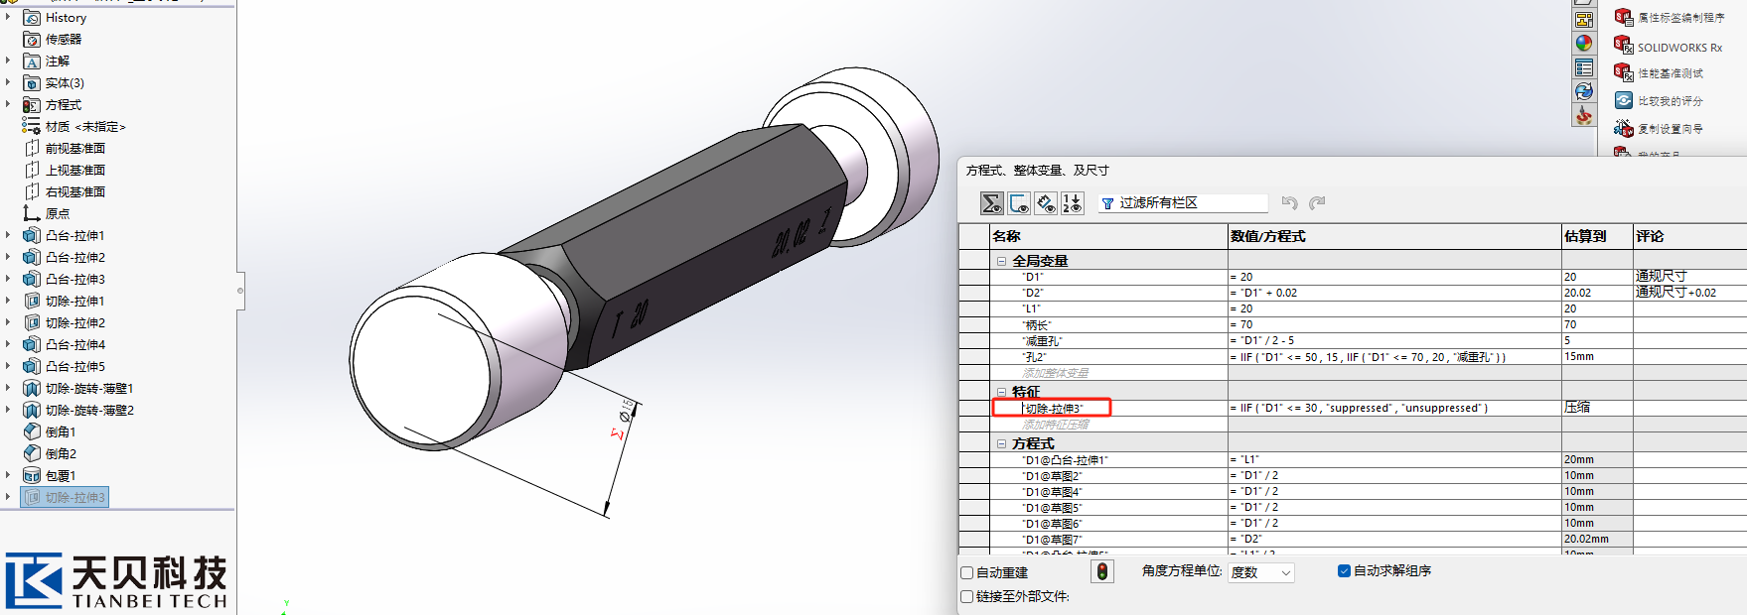
Task: Collapse the 全局变量 section
Action: (1001, 261)
